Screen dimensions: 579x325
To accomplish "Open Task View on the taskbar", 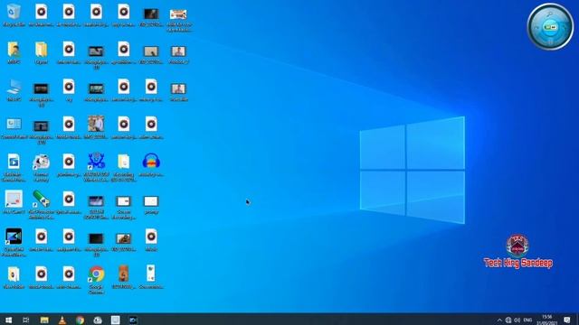I will [x=26, y=320].
